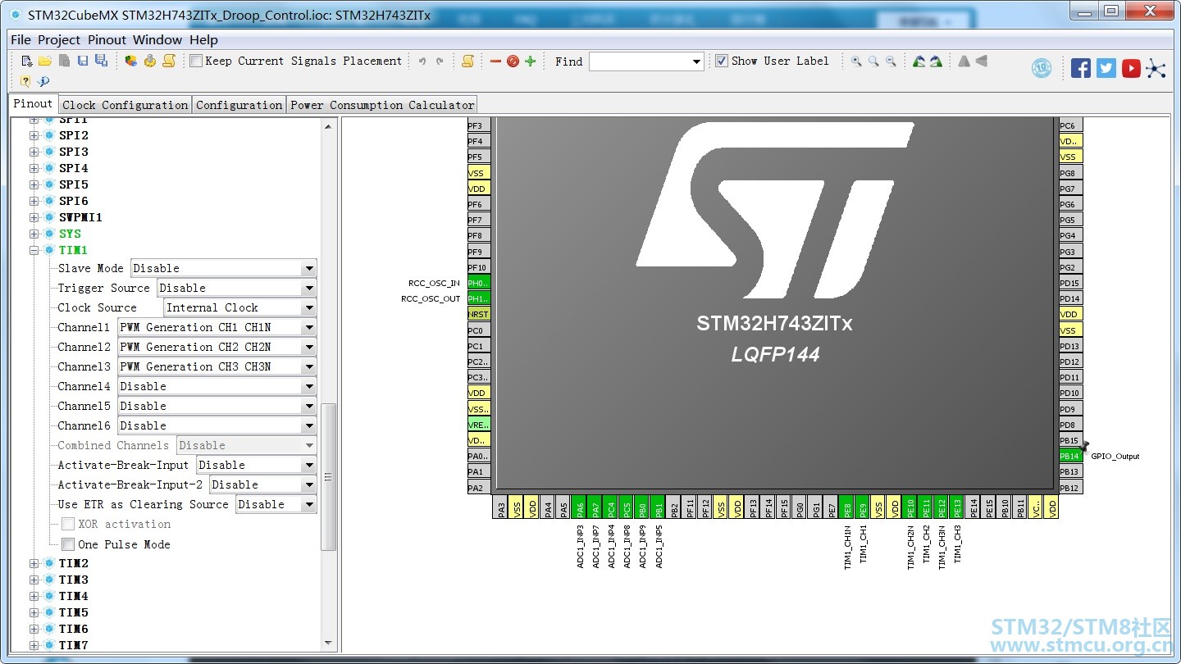Click the Find search field
This screenshot has width=1181, height=664.
pos(646,61)
